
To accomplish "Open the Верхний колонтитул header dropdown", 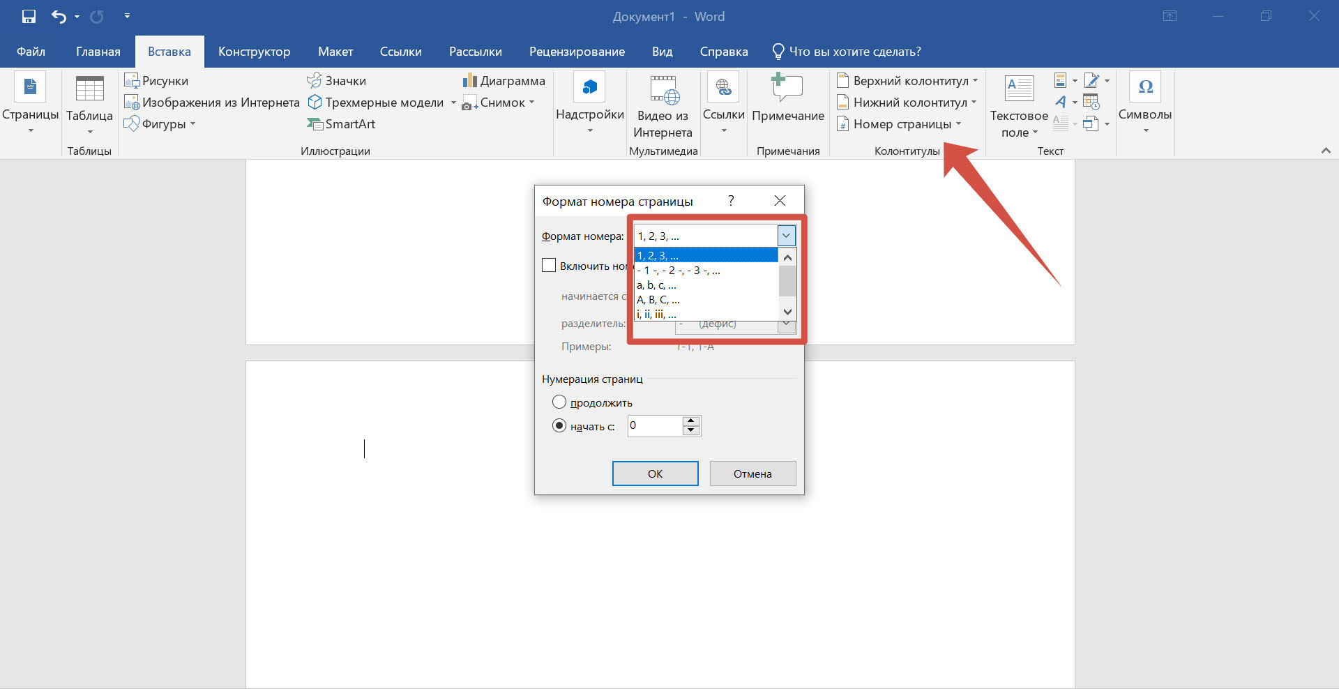I will (x=907, y=81).
